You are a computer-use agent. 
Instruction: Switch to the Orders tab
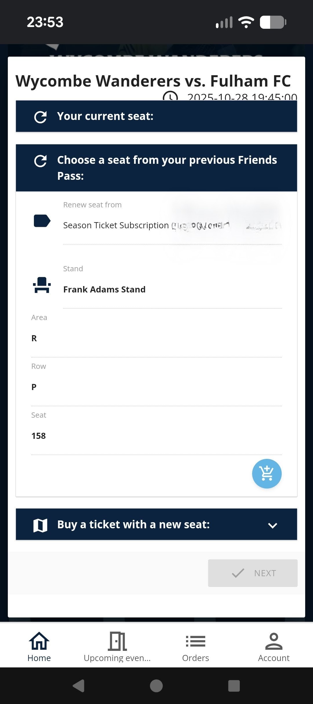tap(196, 646)
